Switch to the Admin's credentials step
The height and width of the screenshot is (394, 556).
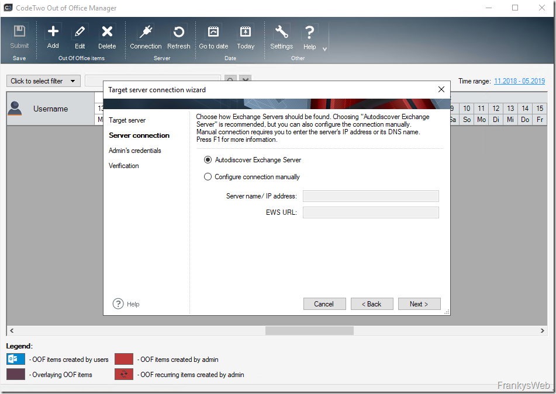134,151
